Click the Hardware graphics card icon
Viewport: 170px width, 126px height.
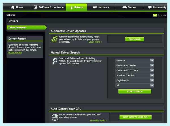(x=95, y=7)
